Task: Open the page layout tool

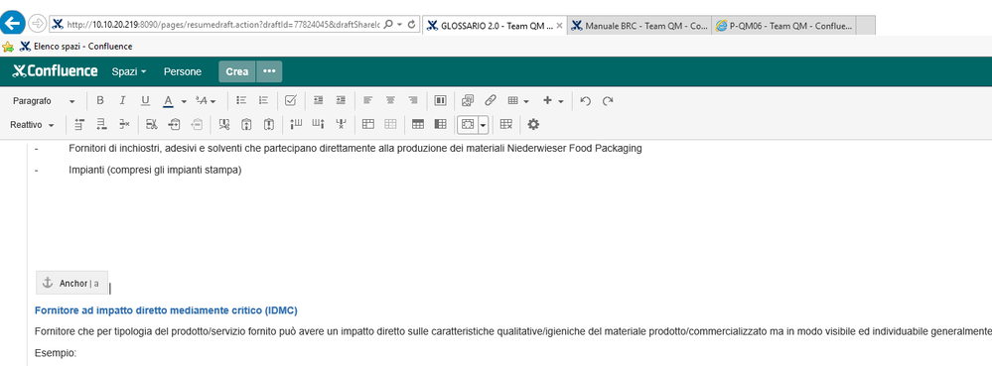Action: click(440, 100)
